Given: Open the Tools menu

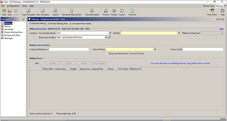Looking at the screenshot, I should tap(24, 6).
